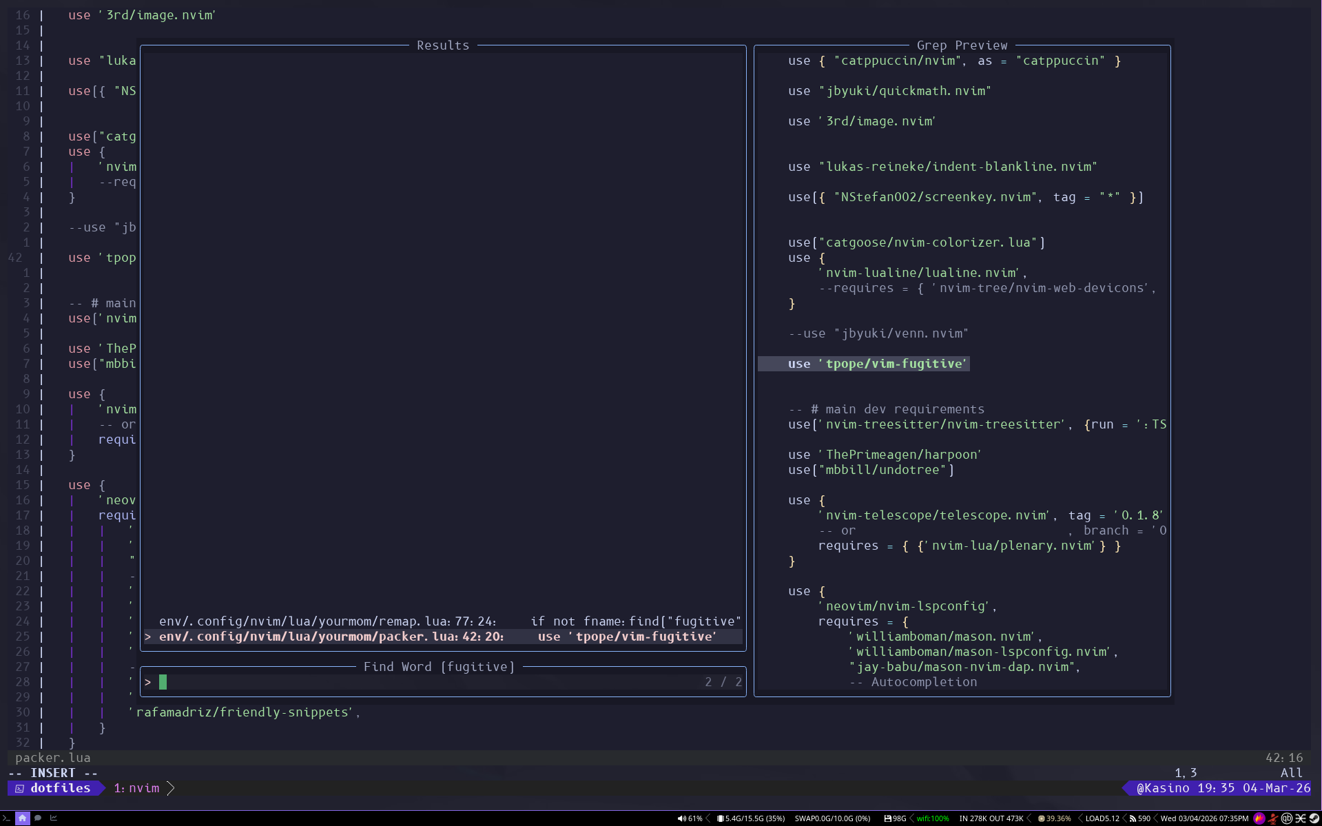Click the muted microphone tray icon
This screenshot has height=826, width=1322.
pos(1272,818)
